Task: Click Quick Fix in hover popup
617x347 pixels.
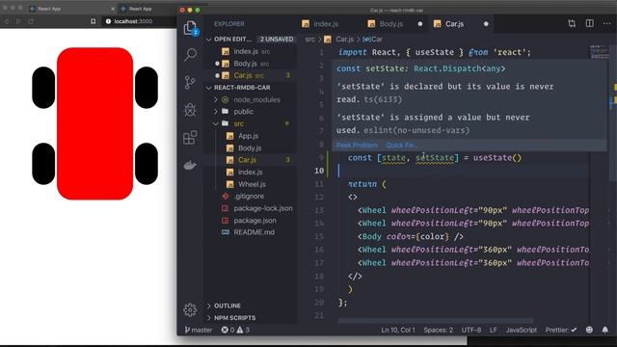Action: (x=401, y=146)
